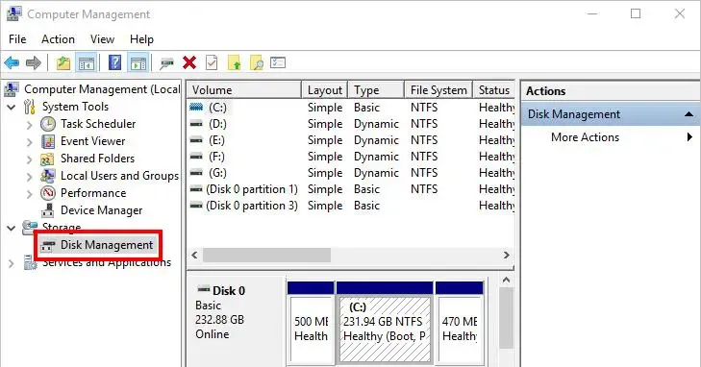
Task: Click the red X Delete toolbar icon
Action: coord(189,62)
